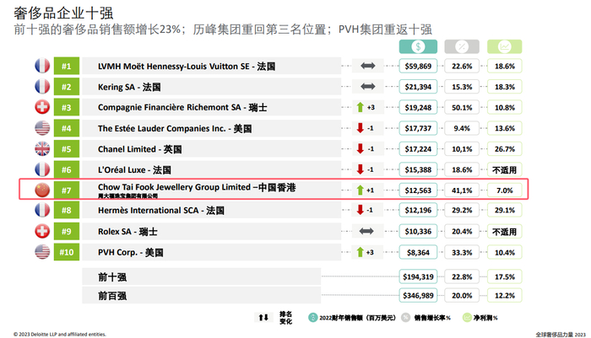Click the teal dollar sign header icon
Viewport: 591px width, 338px height.
(x=418, y=46)
